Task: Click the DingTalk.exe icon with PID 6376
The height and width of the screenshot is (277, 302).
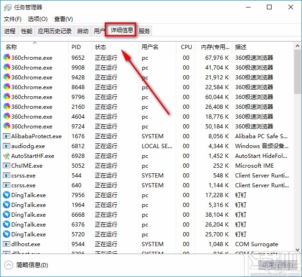Action: point(7,224)
